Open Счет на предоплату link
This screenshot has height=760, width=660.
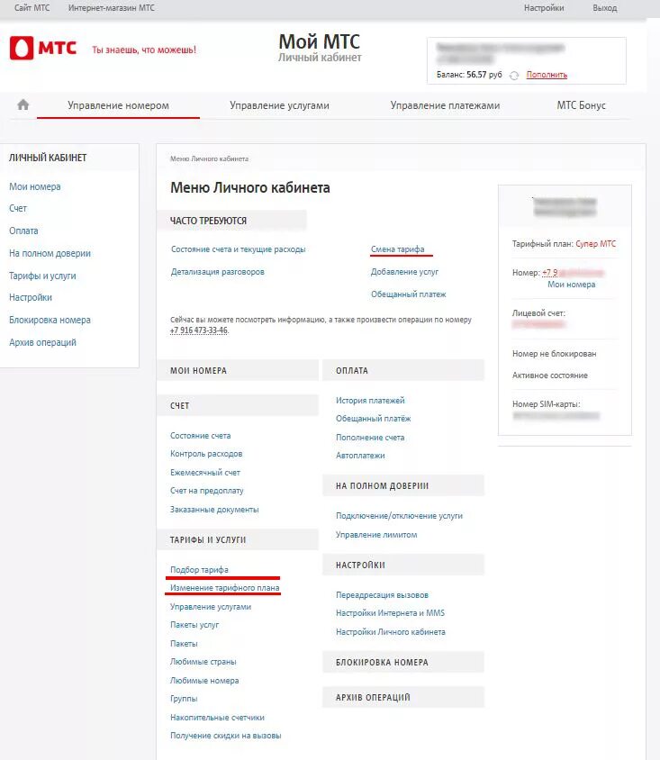[207, 491]
